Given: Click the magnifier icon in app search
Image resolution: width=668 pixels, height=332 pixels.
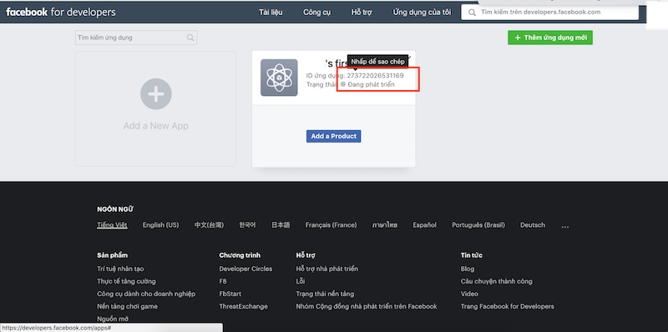Looking at the screenshot, I should coord(190,38).
